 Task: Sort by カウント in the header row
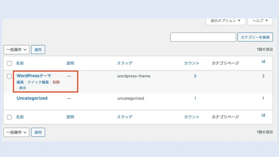click(192, 63)
